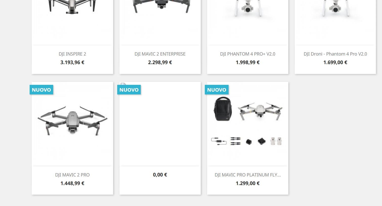Click the 3.193,96 € price of Inspire 2
This screenshot has width=382, height=206.
[x=72, y=62]
